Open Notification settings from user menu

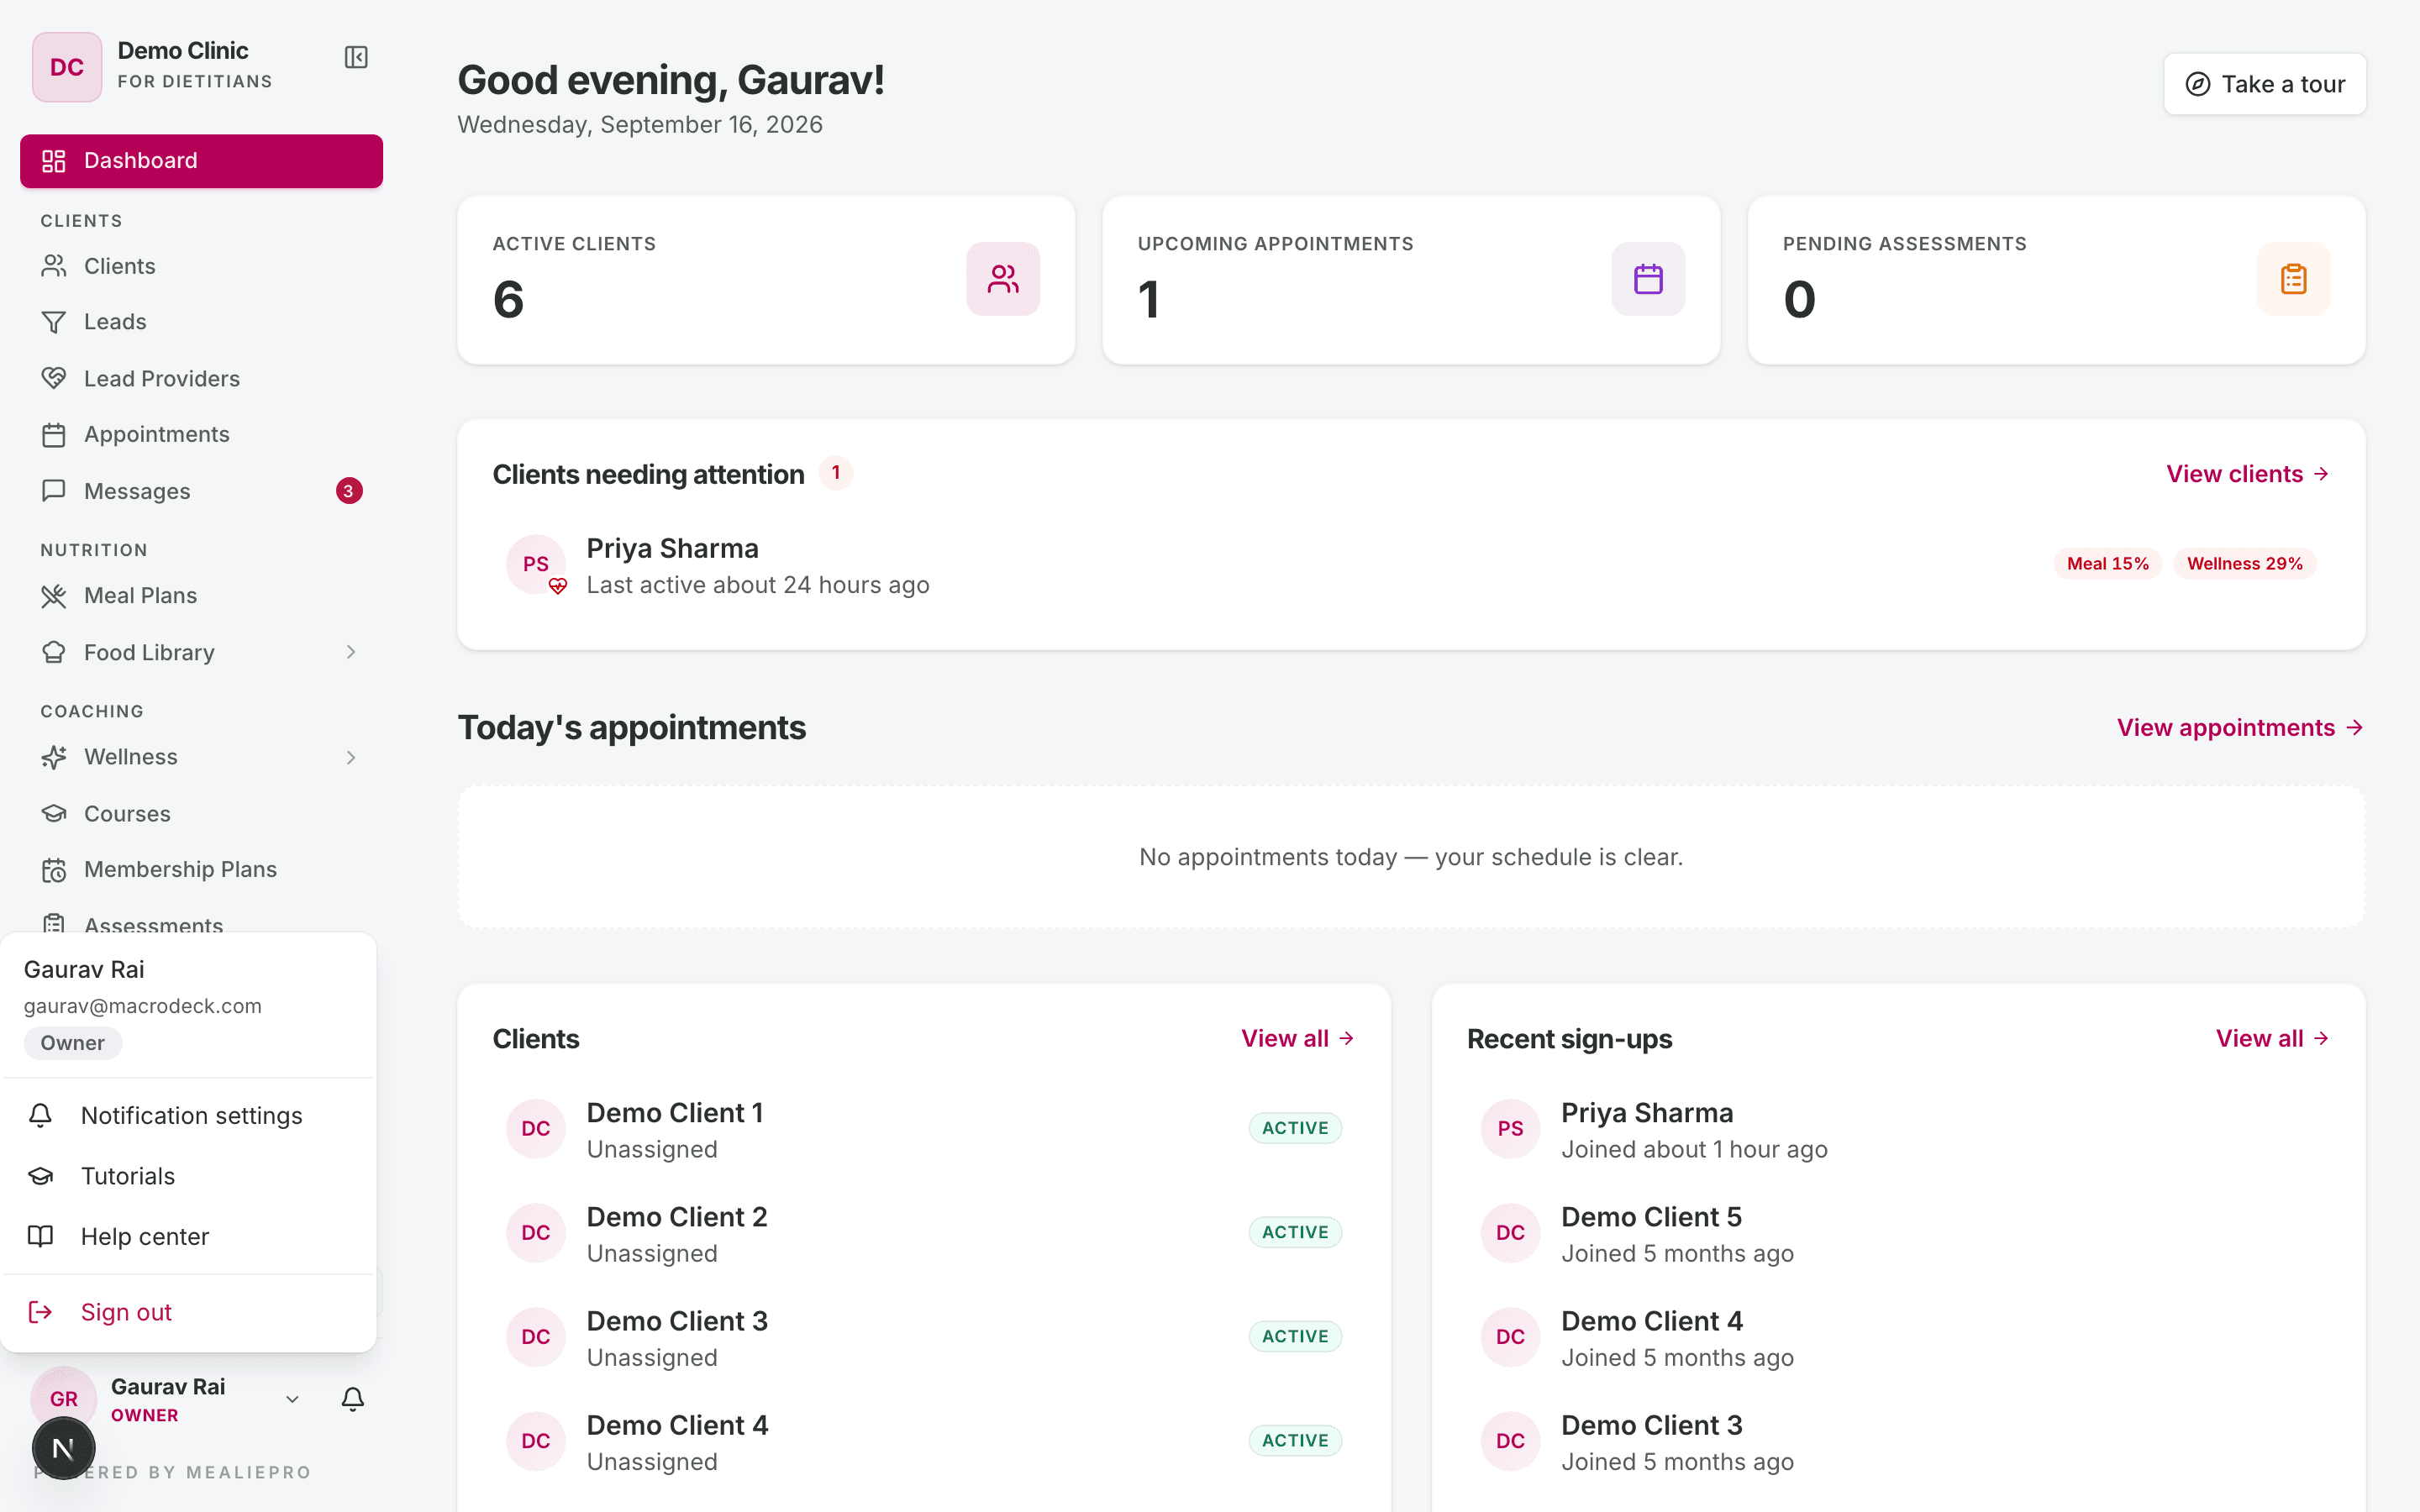188,1116
